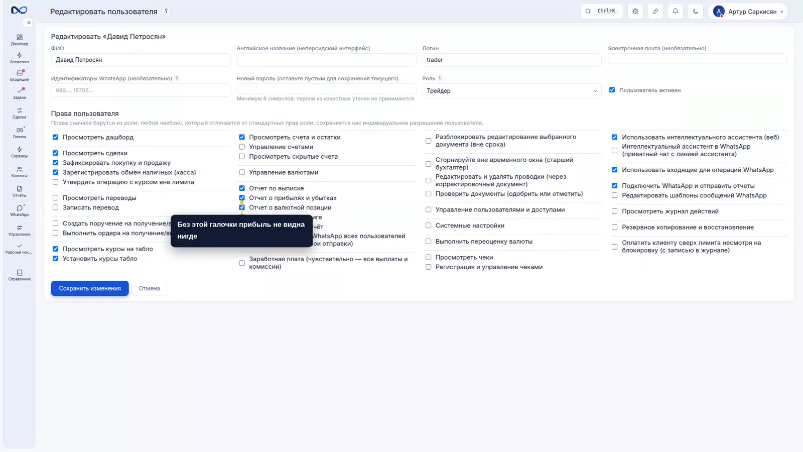This screenshot has width=803, height=452.
Task: Click the Отмена button
Action: (150, 288)
